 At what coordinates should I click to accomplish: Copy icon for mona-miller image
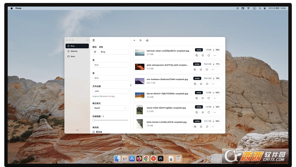(x=197, y=112)
